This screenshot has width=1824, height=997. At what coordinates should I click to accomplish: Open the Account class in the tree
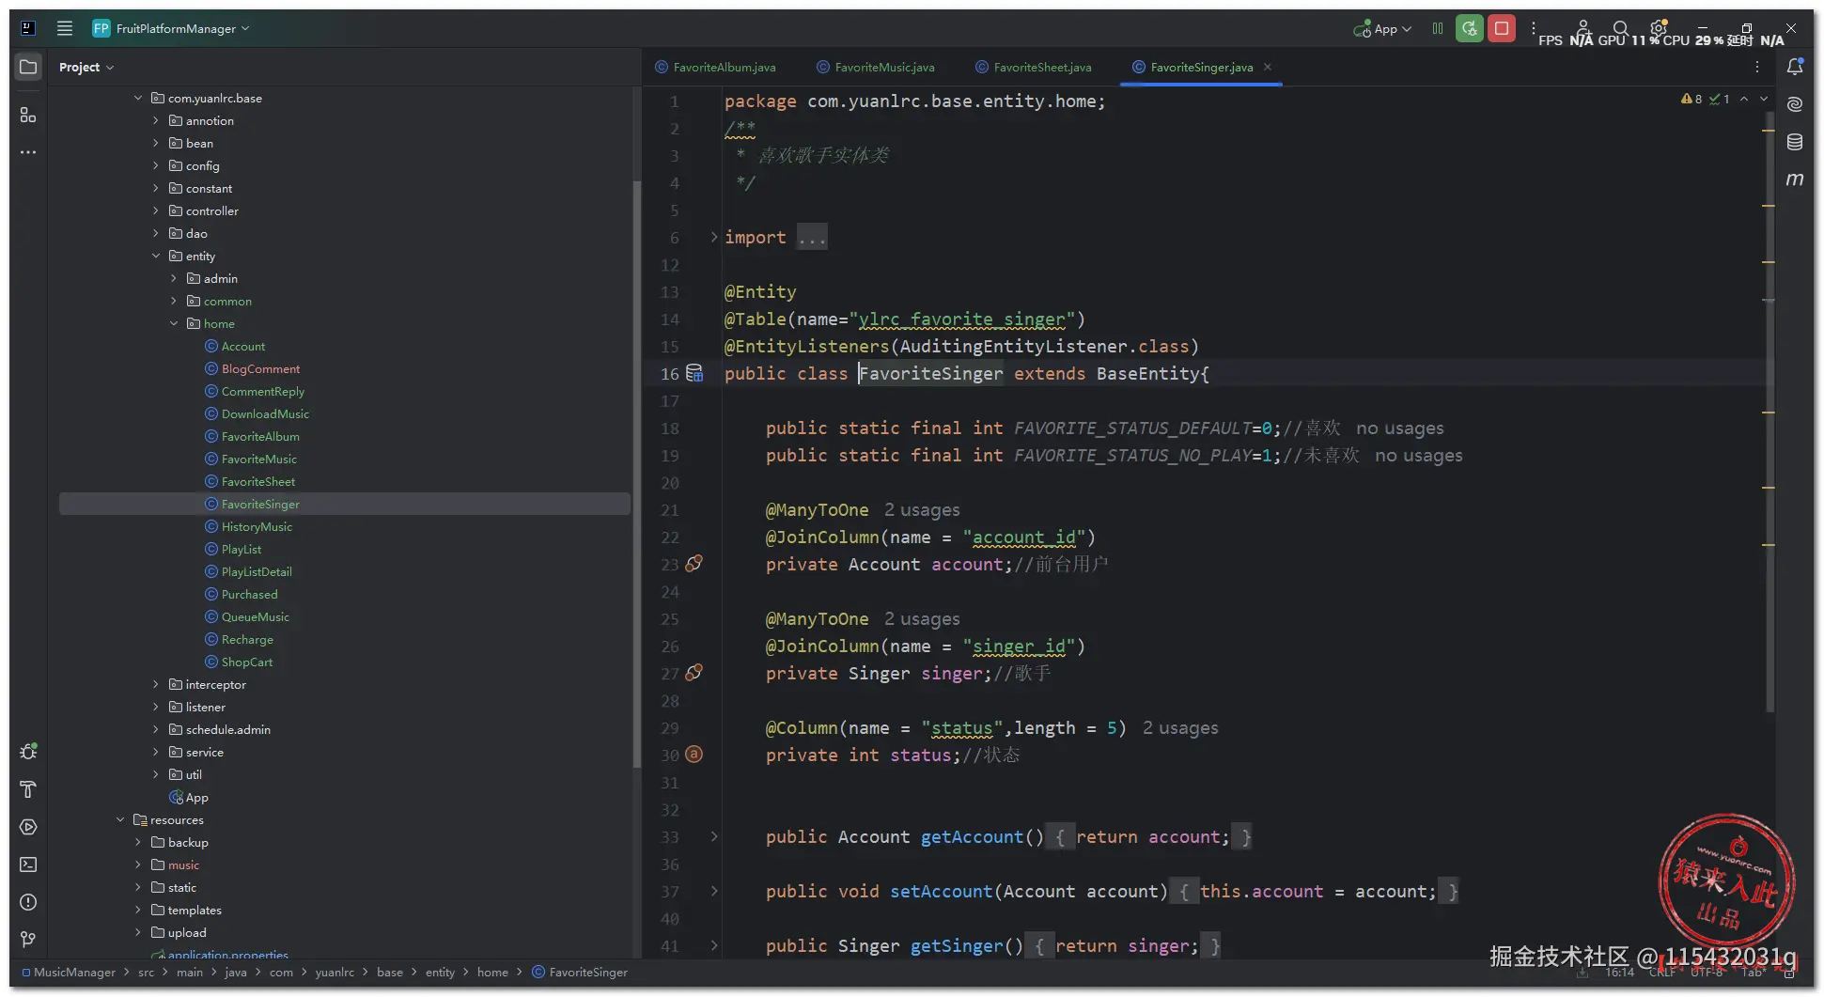tap(243, 346)
